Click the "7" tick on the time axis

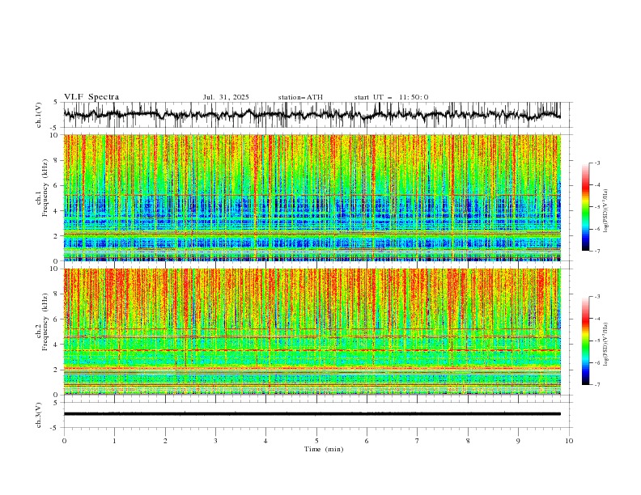[x=418, y=441]
